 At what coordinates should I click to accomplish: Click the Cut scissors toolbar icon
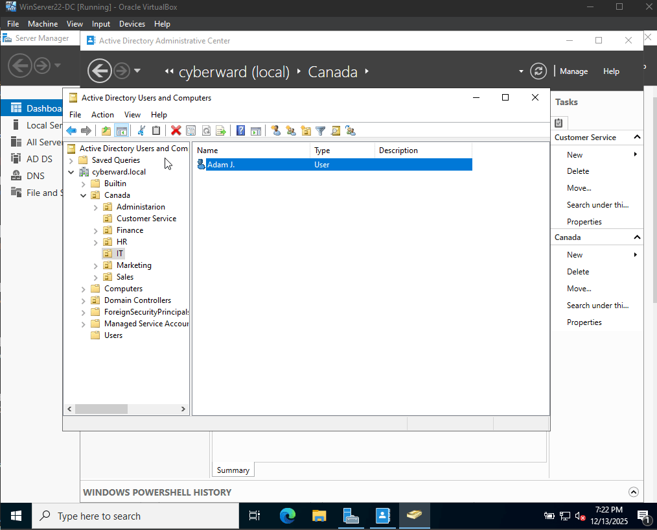pyautogui.click(x=141, y=130)
